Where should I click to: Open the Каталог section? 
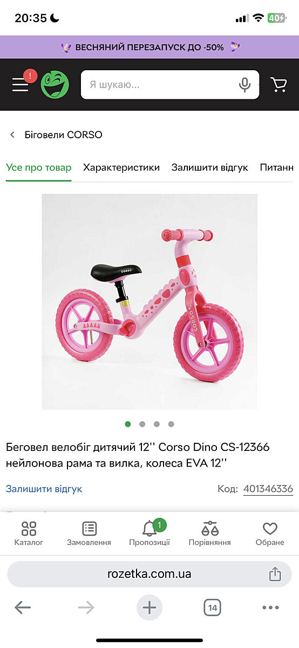[x=29, y=534]
